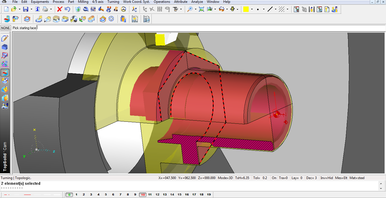Click the N10 program edit icon with pencil
Image resolution: width=386 pixels, height=198 pixels.
tap(135, 19)
